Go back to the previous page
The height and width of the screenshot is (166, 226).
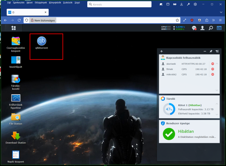(x=5, y=20)
